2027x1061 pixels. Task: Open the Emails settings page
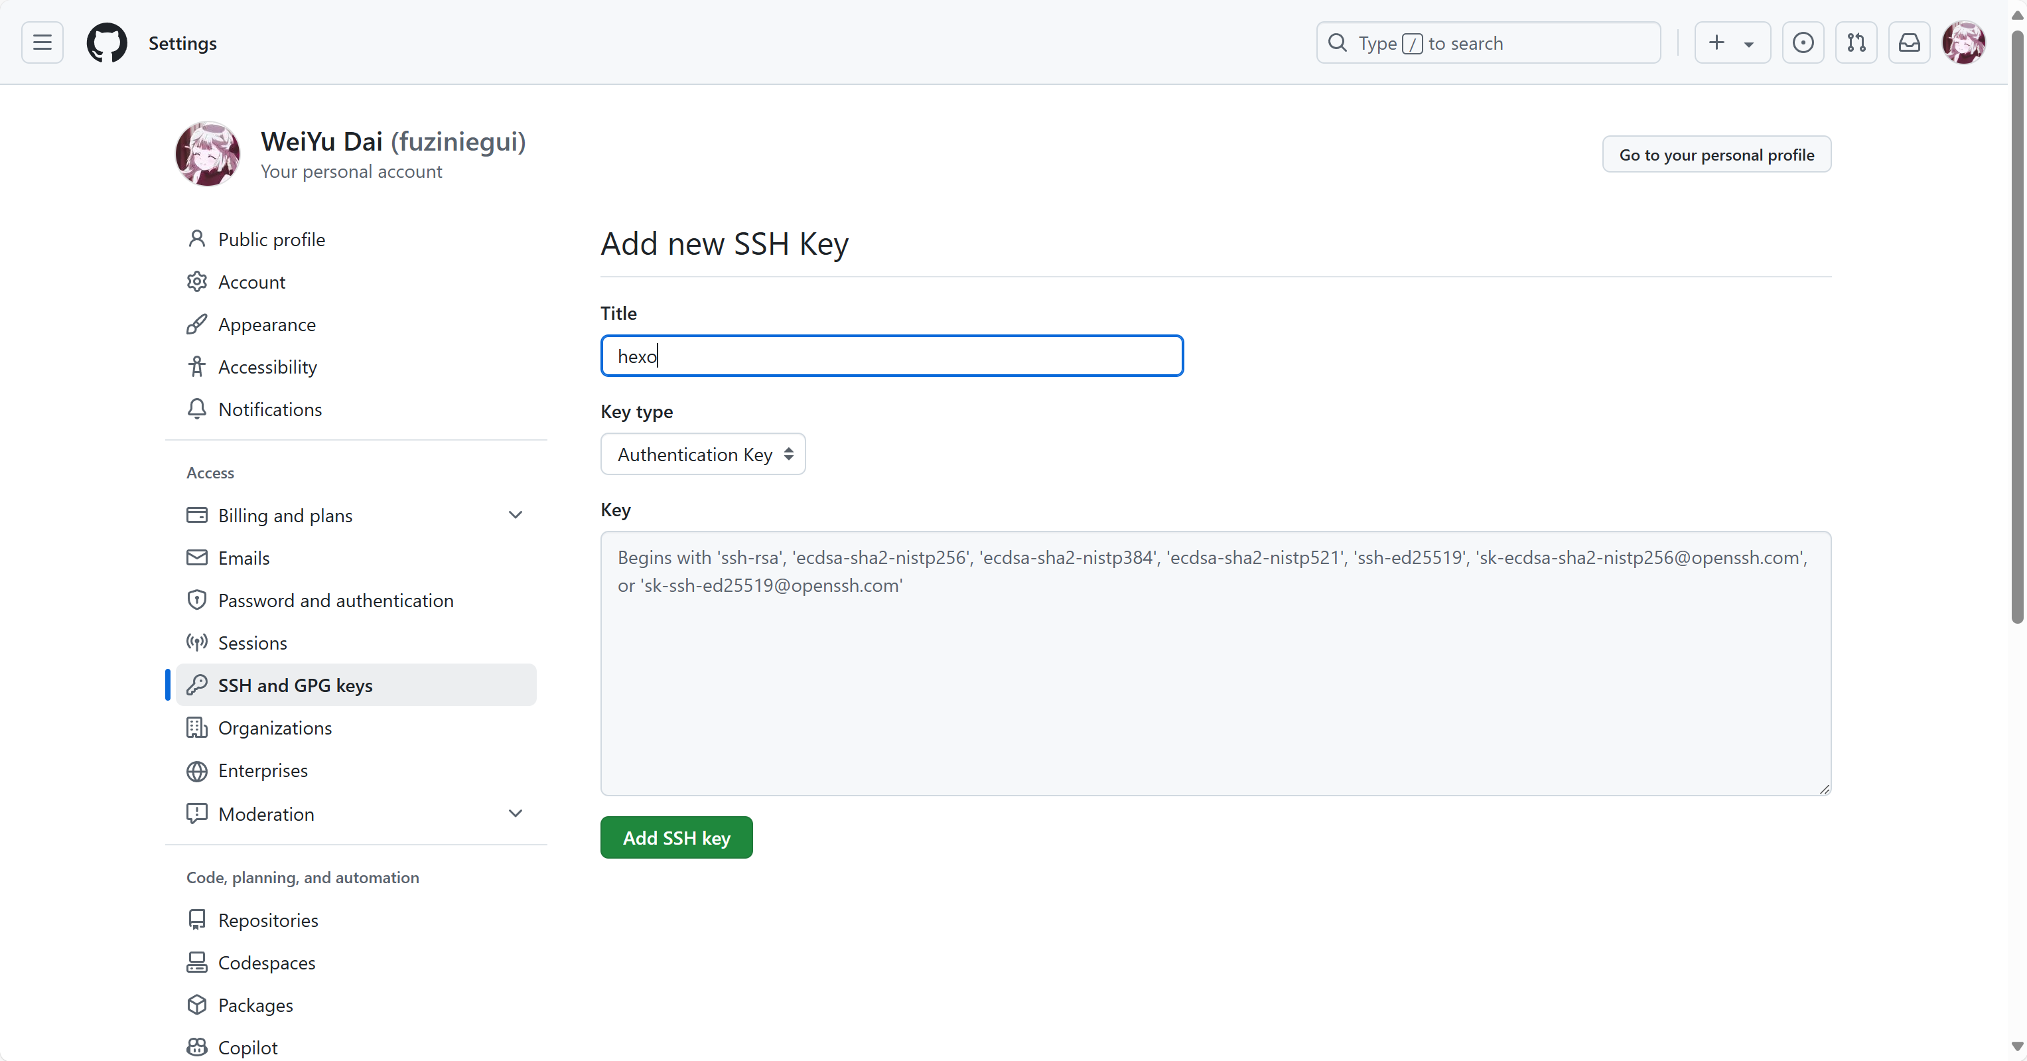[243, 558]
